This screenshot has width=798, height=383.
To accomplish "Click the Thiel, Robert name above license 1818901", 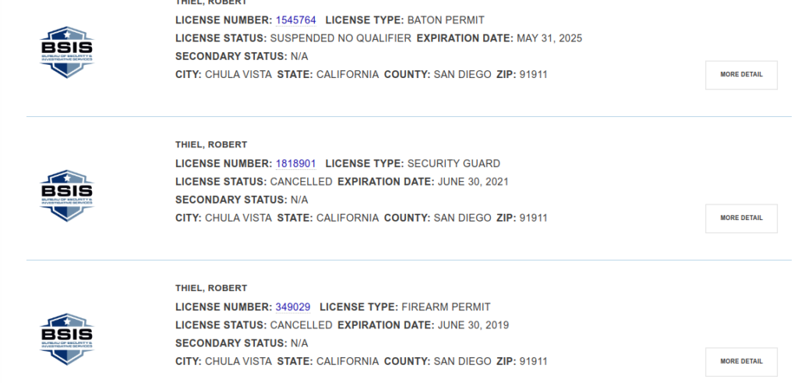I will tap(211, 145).
